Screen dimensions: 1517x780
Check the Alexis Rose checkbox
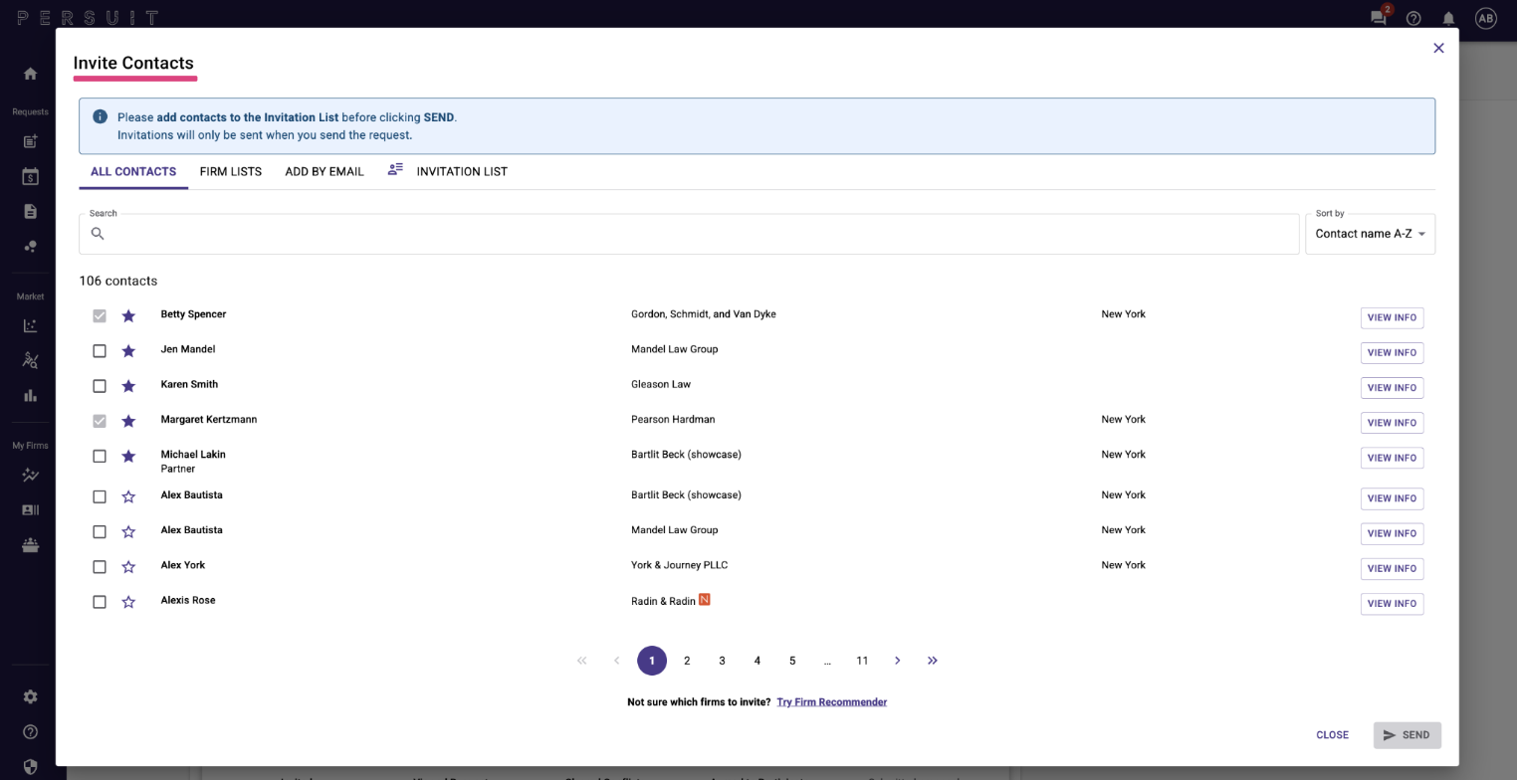[100, 602]
